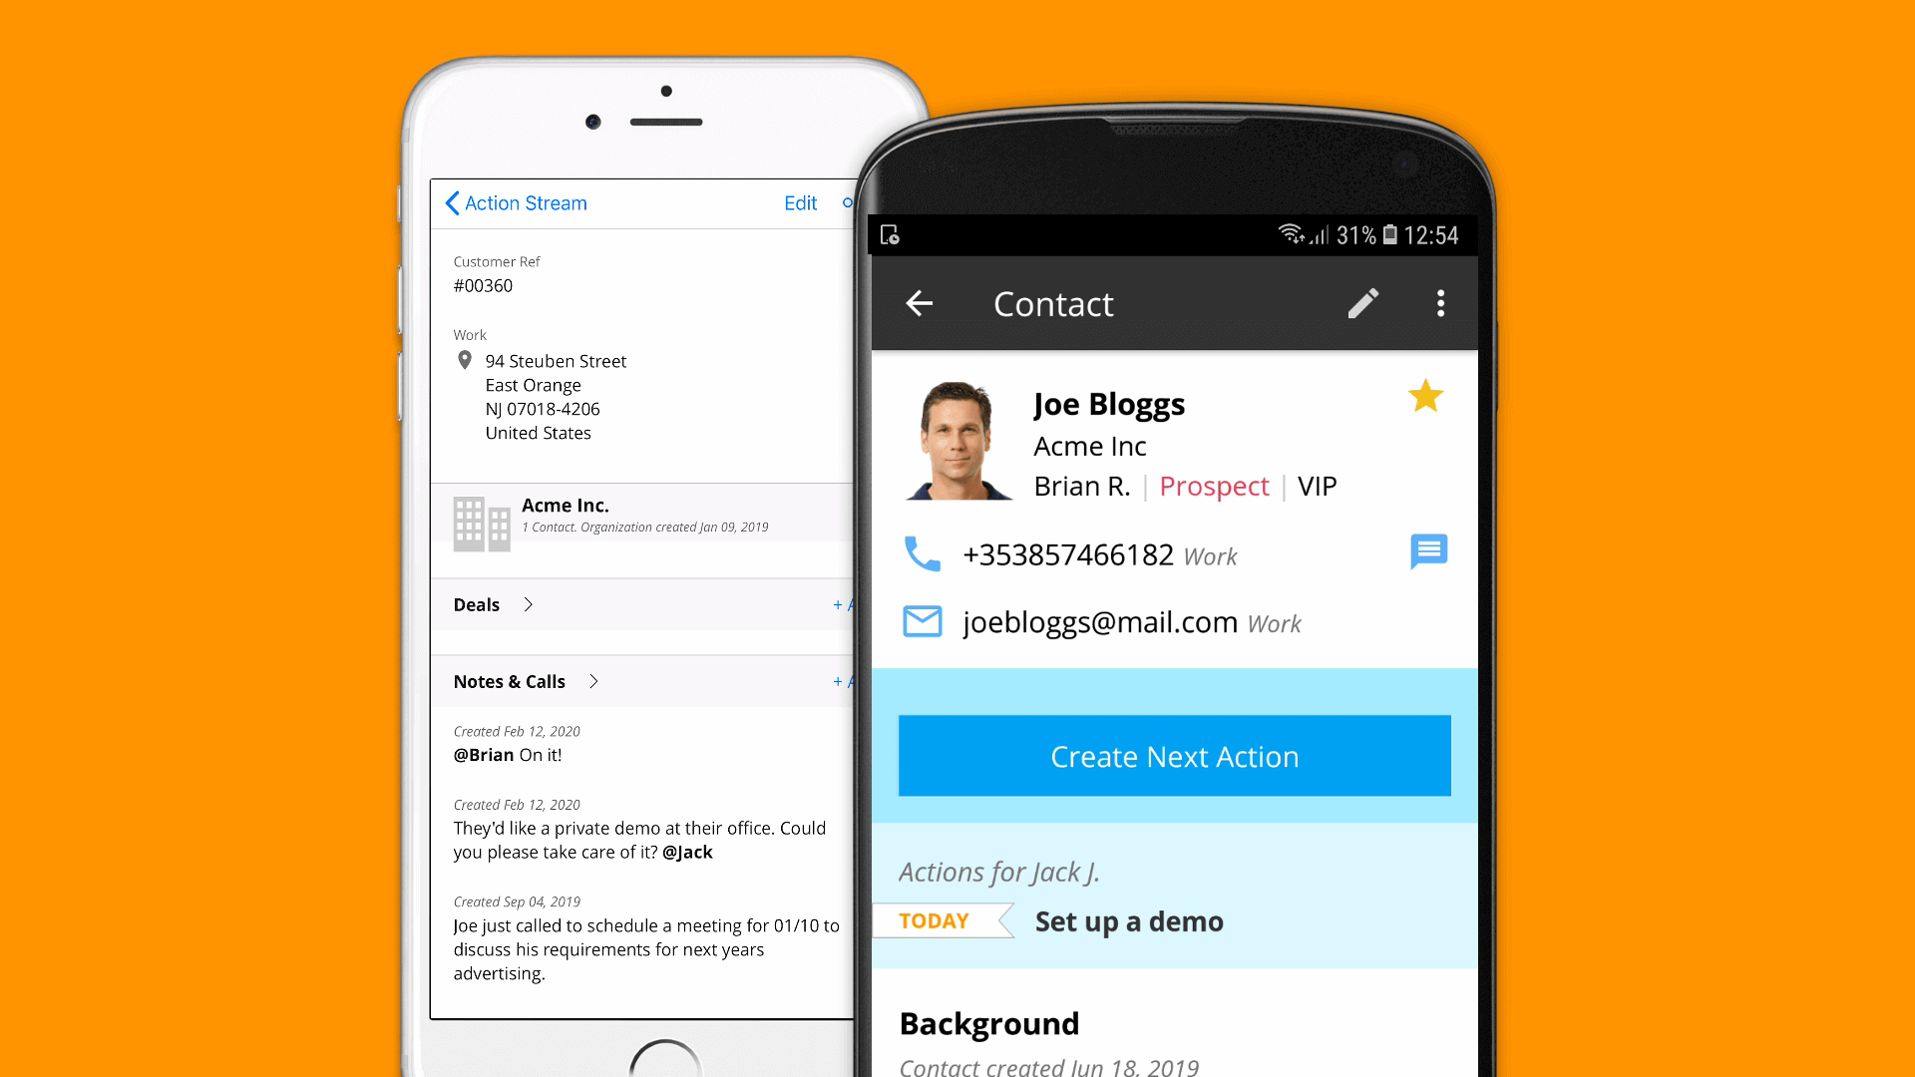1915x1077 pixels.
Task: Tap the star icon to favorite Joe Bloggs
Action: click(1425, 396)
